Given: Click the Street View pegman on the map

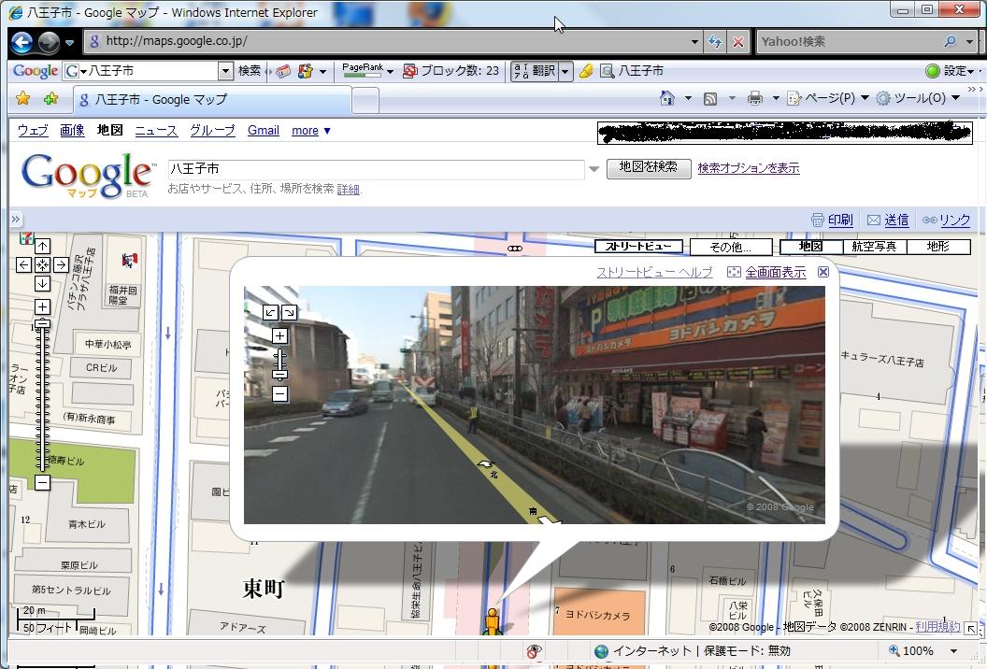Looking at the screenshot, I should click(x=493, y=621).
